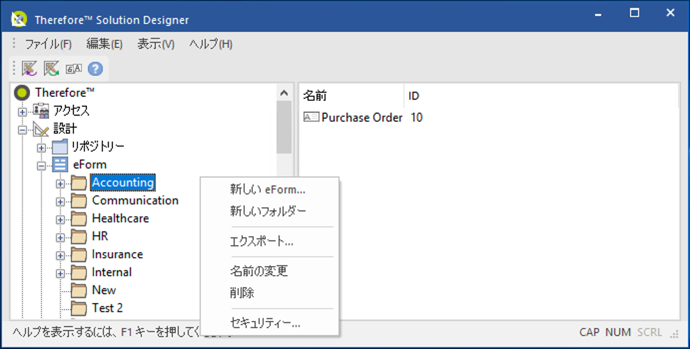Expand the Insurance folder node

tap(60, 256)
